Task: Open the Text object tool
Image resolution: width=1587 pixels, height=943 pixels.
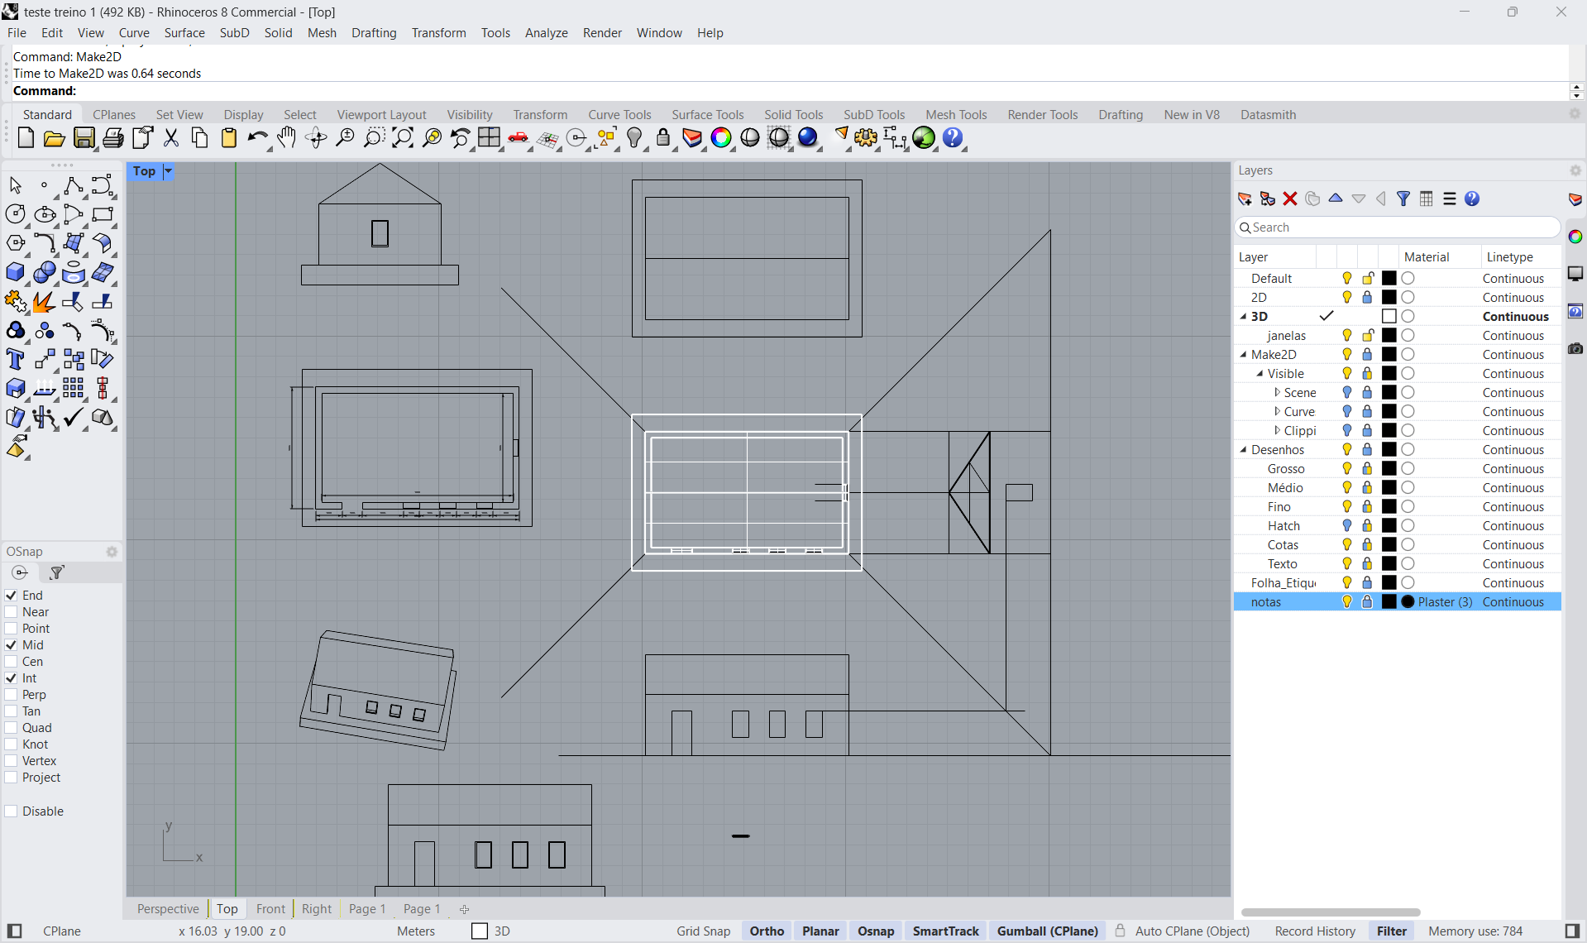Action: tap(15, 360)
